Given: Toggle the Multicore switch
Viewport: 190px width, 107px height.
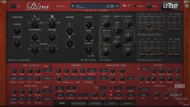Looking at the screenshot, I should tap(135, 6).
